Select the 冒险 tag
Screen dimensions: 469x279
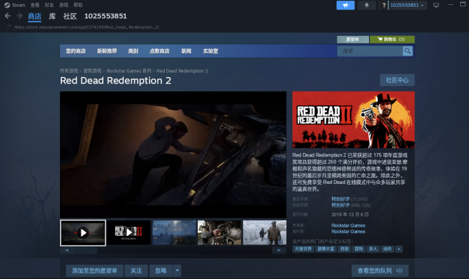[359, 249]
